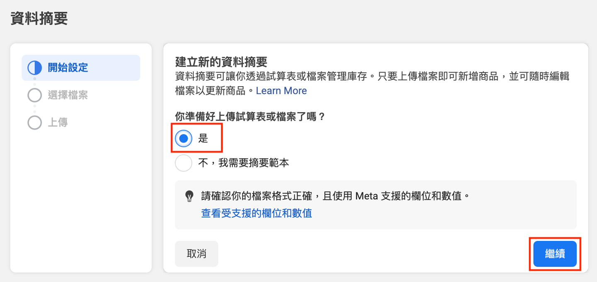The image size is (597, 282).
Task: Click the 資料摘要 page title
Action: [x=39, y=19]
